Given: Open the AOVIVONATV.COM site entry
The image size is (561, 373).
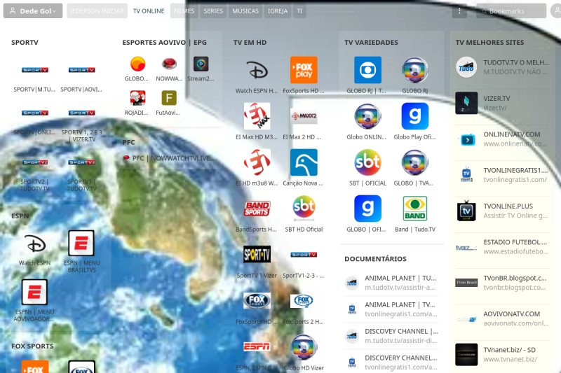Looking at the screenshot, I should [502, 318].
